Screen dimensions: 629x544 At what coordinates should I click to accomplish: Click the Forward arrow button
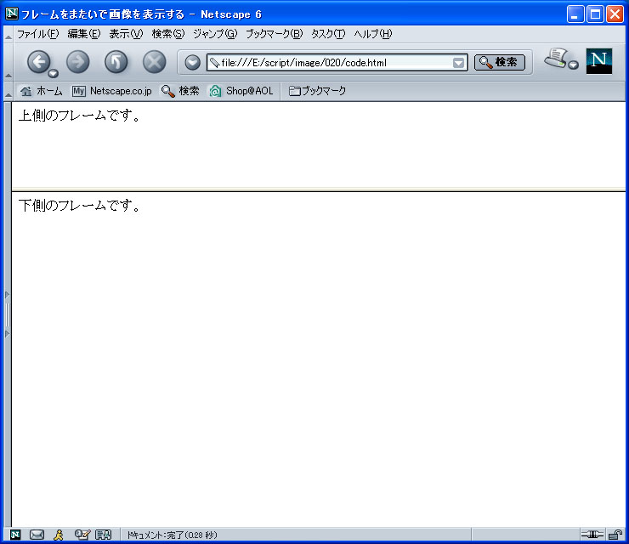click(78, 62)
